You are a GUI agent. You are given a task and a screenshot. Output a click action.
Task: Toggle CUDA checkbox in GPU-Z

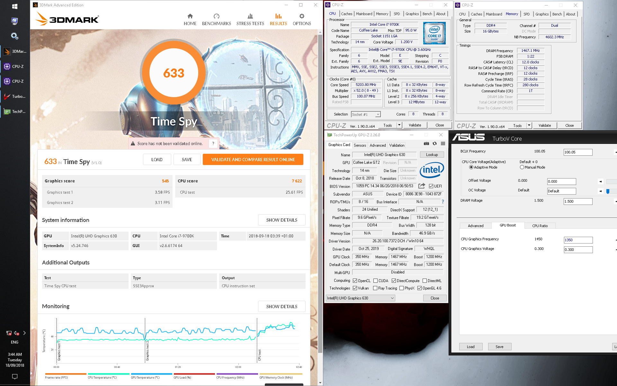pyautogui.click(x=375, y=281)
